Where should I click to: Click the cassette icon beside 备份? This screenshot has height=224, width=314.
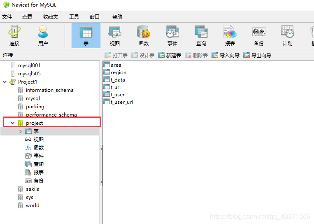[x=28, y=181]
